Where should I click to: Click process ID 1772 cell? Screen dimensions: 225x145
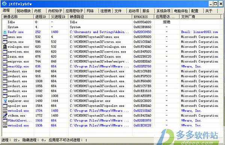(x=39, y=116)
